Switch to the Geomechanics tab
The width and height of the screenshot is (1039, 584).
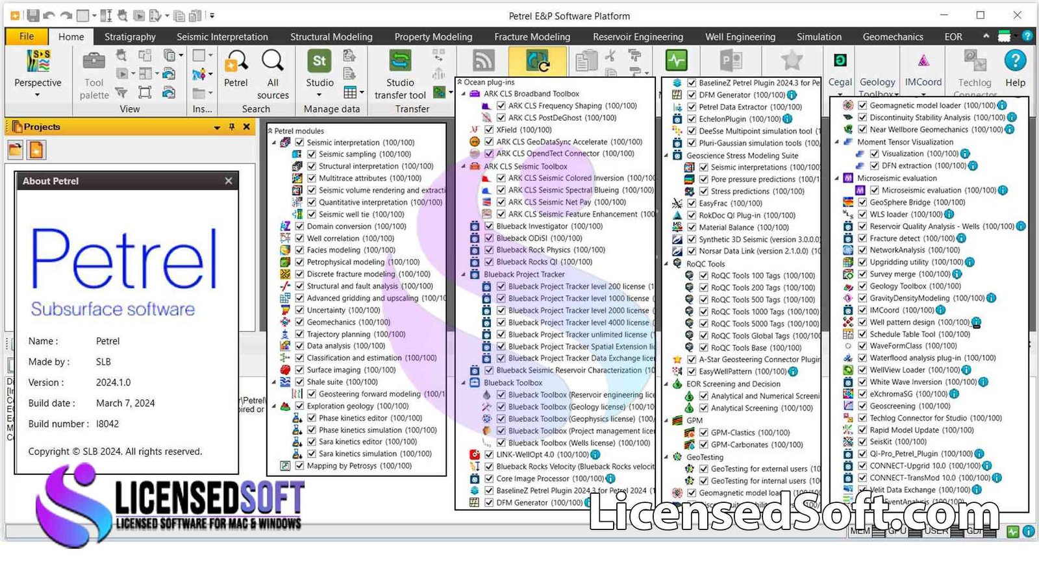click(893, 37)
